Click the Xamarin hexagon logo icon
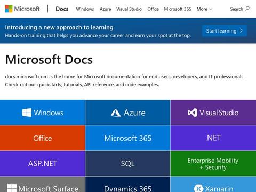This screenshot has width=256, height=192. [x=198, y=188]
